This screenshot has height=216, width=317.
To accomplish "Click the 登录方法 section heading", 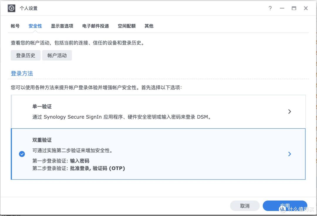I will pyautogui.click(x=22, y=73).
